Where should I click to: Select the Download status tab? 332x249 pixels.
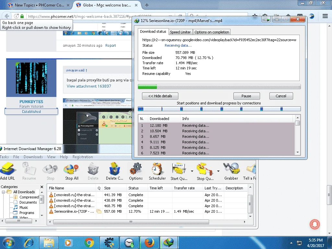pos(153,31)
